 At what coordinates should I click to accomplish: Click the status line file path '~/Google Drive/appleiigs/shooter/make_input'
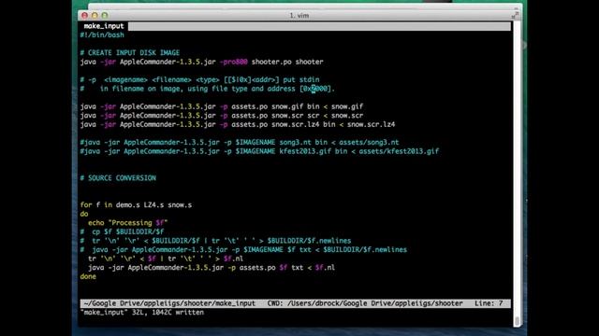169,303
